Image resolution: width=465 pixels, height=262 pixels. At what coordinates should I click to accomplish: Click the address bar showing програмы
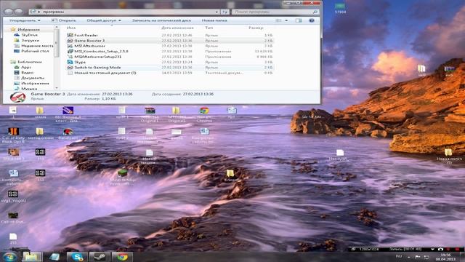(124, 12)
